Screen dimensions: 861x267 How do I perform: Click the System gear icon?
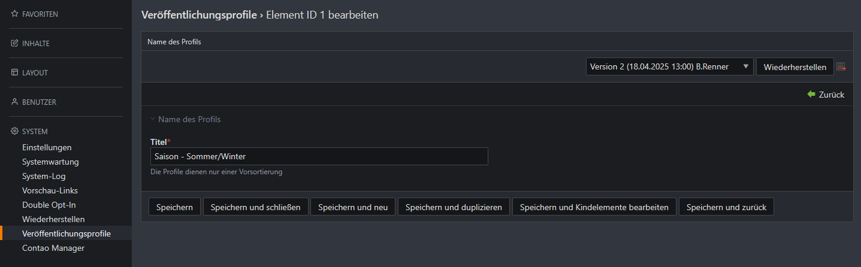(x=15, y=131)
